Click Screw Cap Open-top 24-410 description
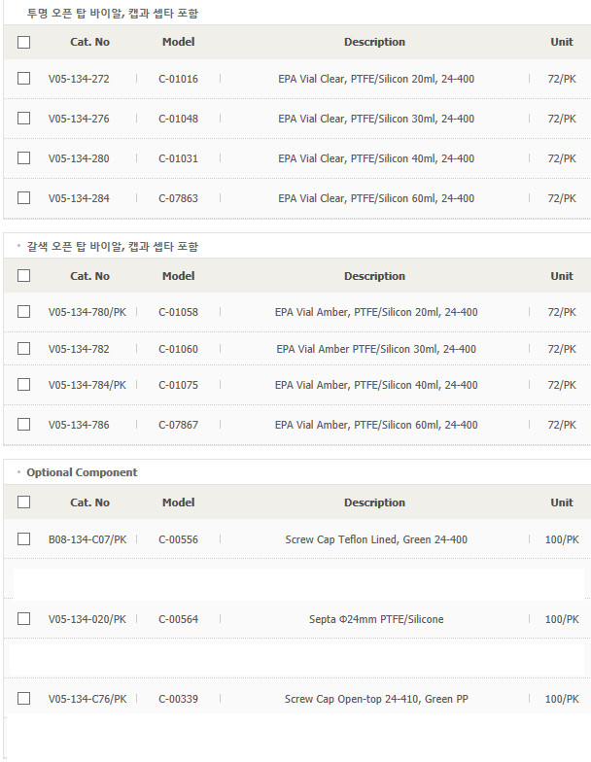This screenshot has height=762, width=591. pos(376,699)
